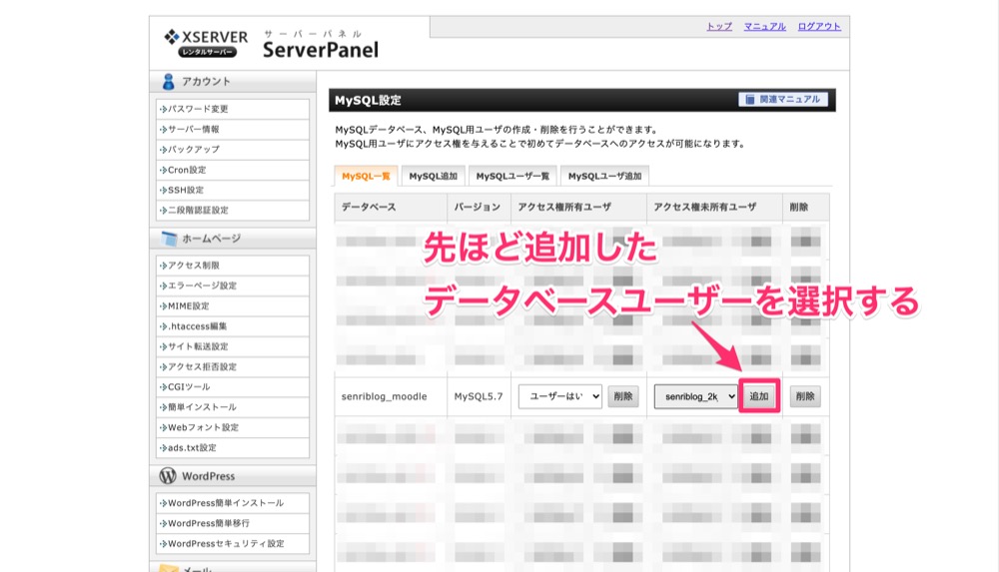Open the トップ link
The image size is (999, 572).
point(718,27)
